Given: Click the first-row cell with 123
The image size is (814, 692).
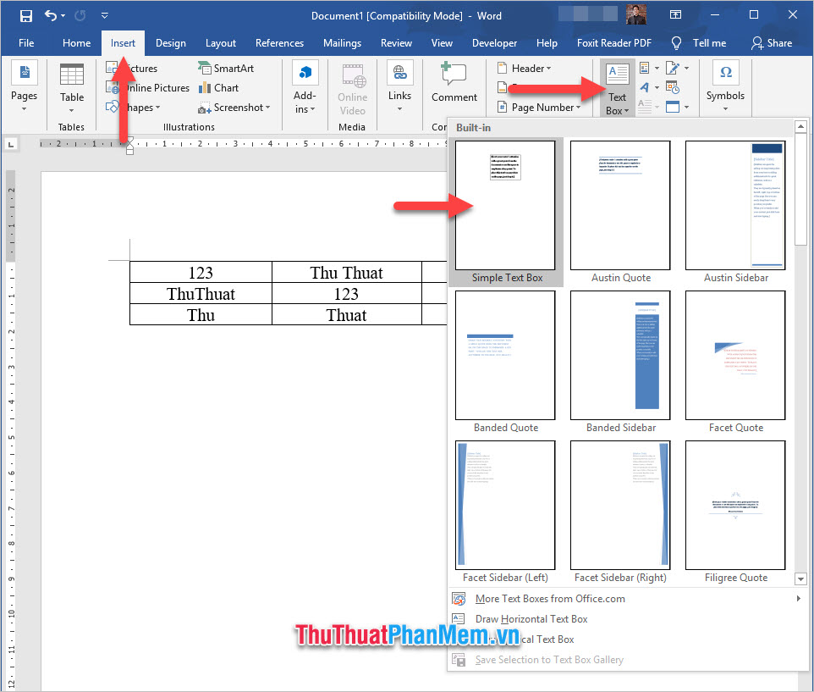Looking at the screenshot, I should coord(201,272).
